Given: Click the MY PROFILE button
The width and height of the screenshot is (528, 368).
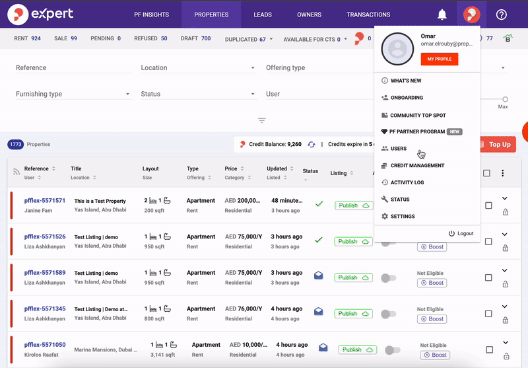Looking at the screenshot, I should pyautogui.click(x=440, y=59).
